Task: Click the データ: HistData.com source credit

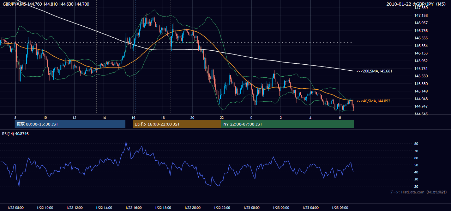Action: [419, 192]
